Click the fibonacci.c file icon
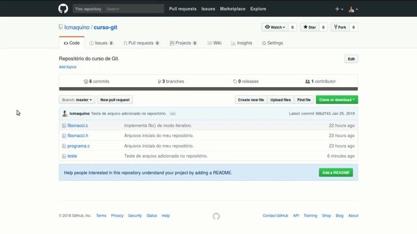Image resolution: width=417 pixels, height=234 pixels. tap(64, 125)
